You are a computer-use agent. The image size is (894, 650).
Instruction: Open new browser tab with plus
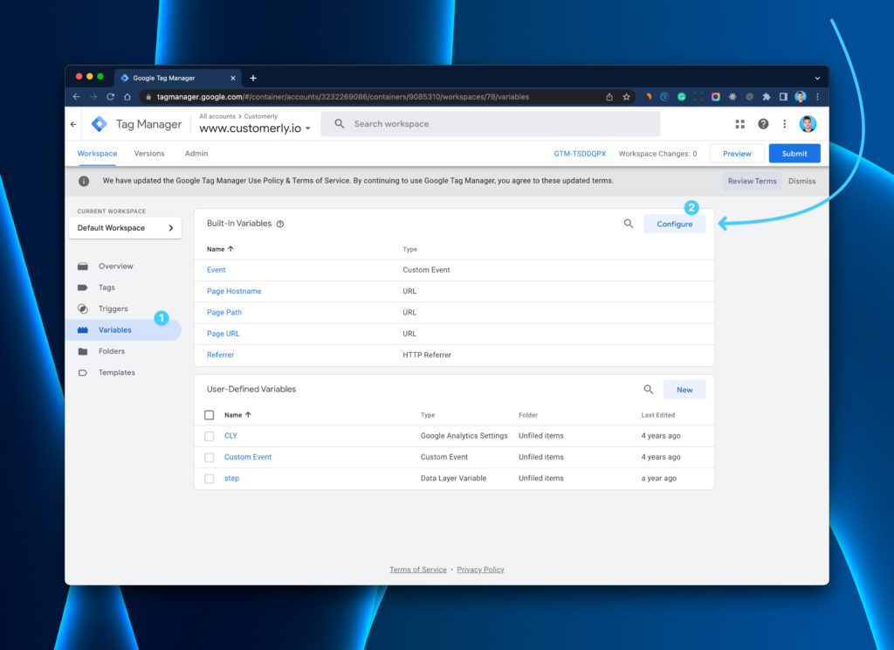click(253, 78)
